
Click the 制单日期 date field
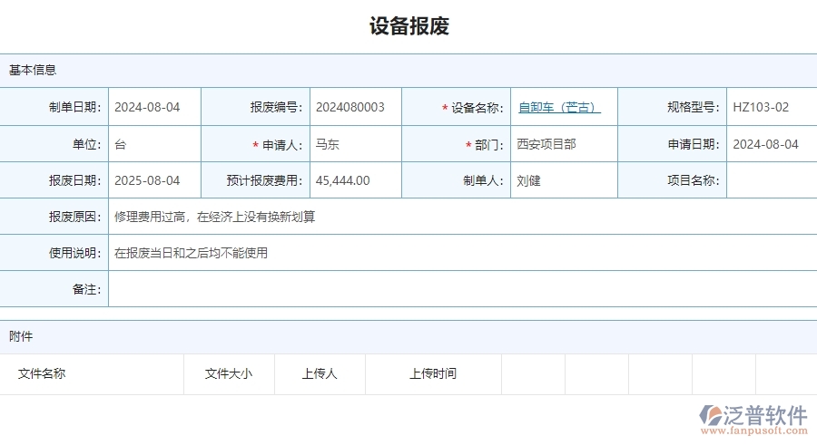pos(154,107)
